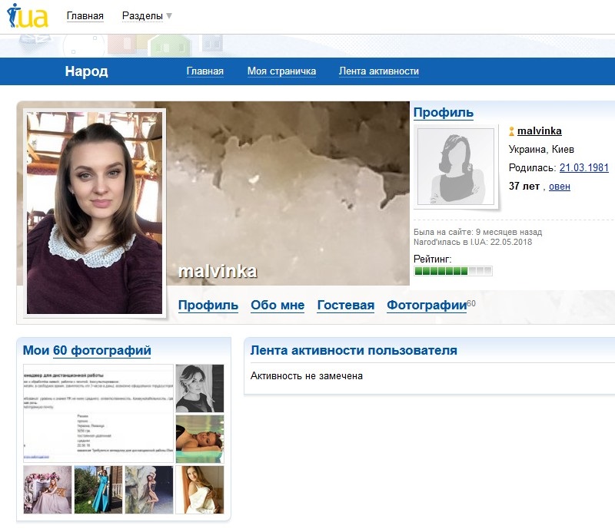Open the malvinka username link
Screen dimensions: 615x532
(x=539, y=132)
